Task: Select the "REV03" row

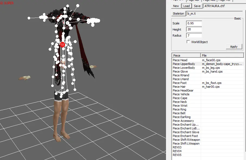Action: click(x=208, y=147)
